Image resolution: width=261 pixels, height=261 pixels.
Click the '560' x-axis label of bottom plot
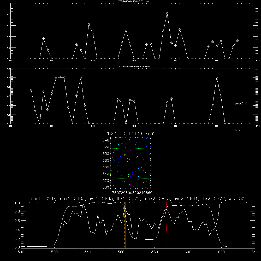tap(121, 252)
